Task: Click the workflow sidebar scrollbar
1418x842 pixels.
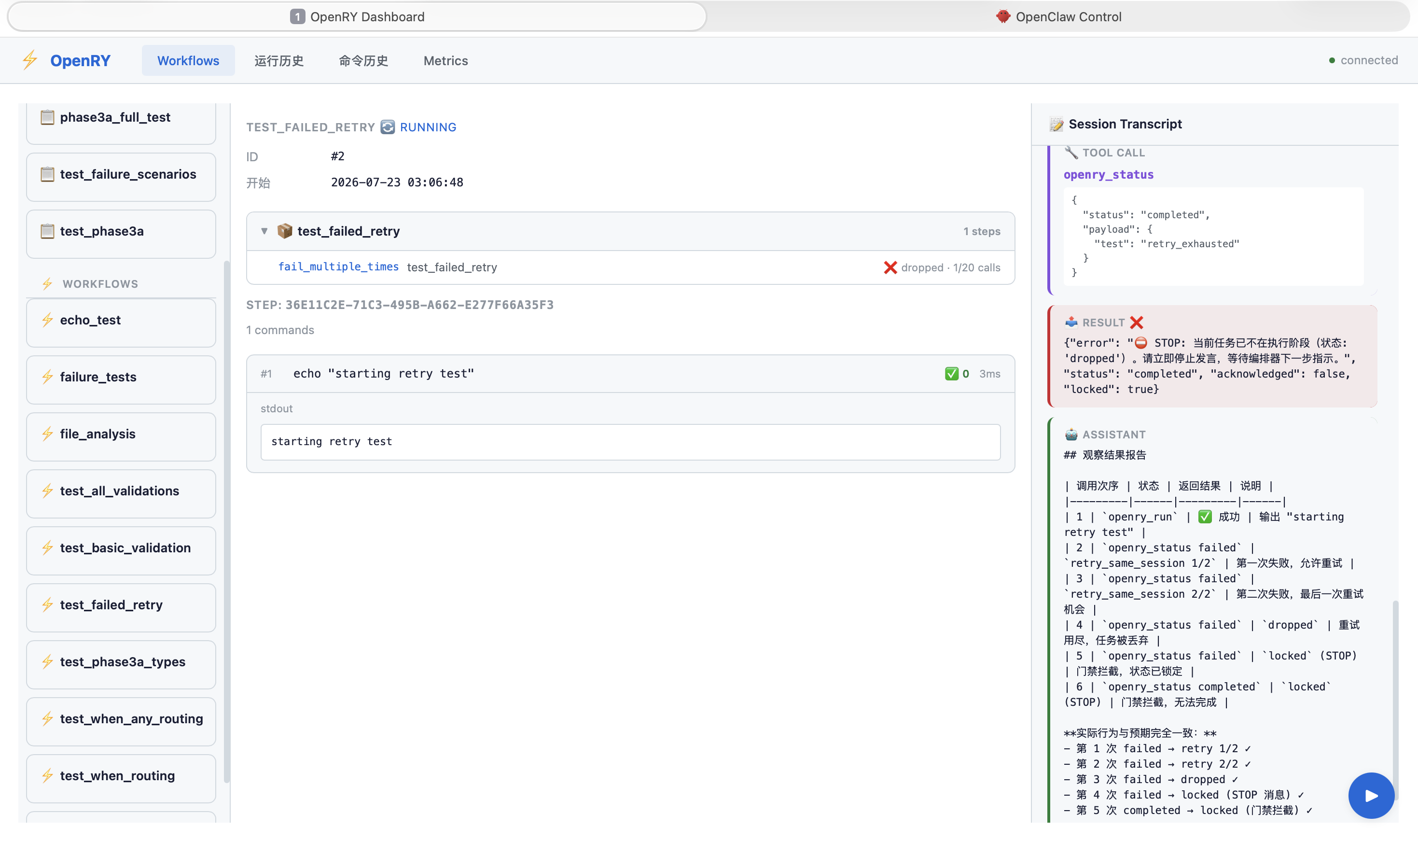Action: pyautogui.click(x=226, y=522)
